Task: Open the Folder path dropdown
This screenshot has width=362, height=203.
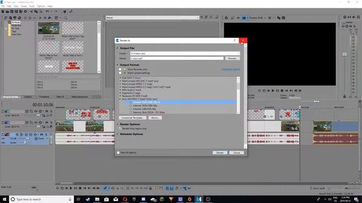Action: tap(238, 54)
